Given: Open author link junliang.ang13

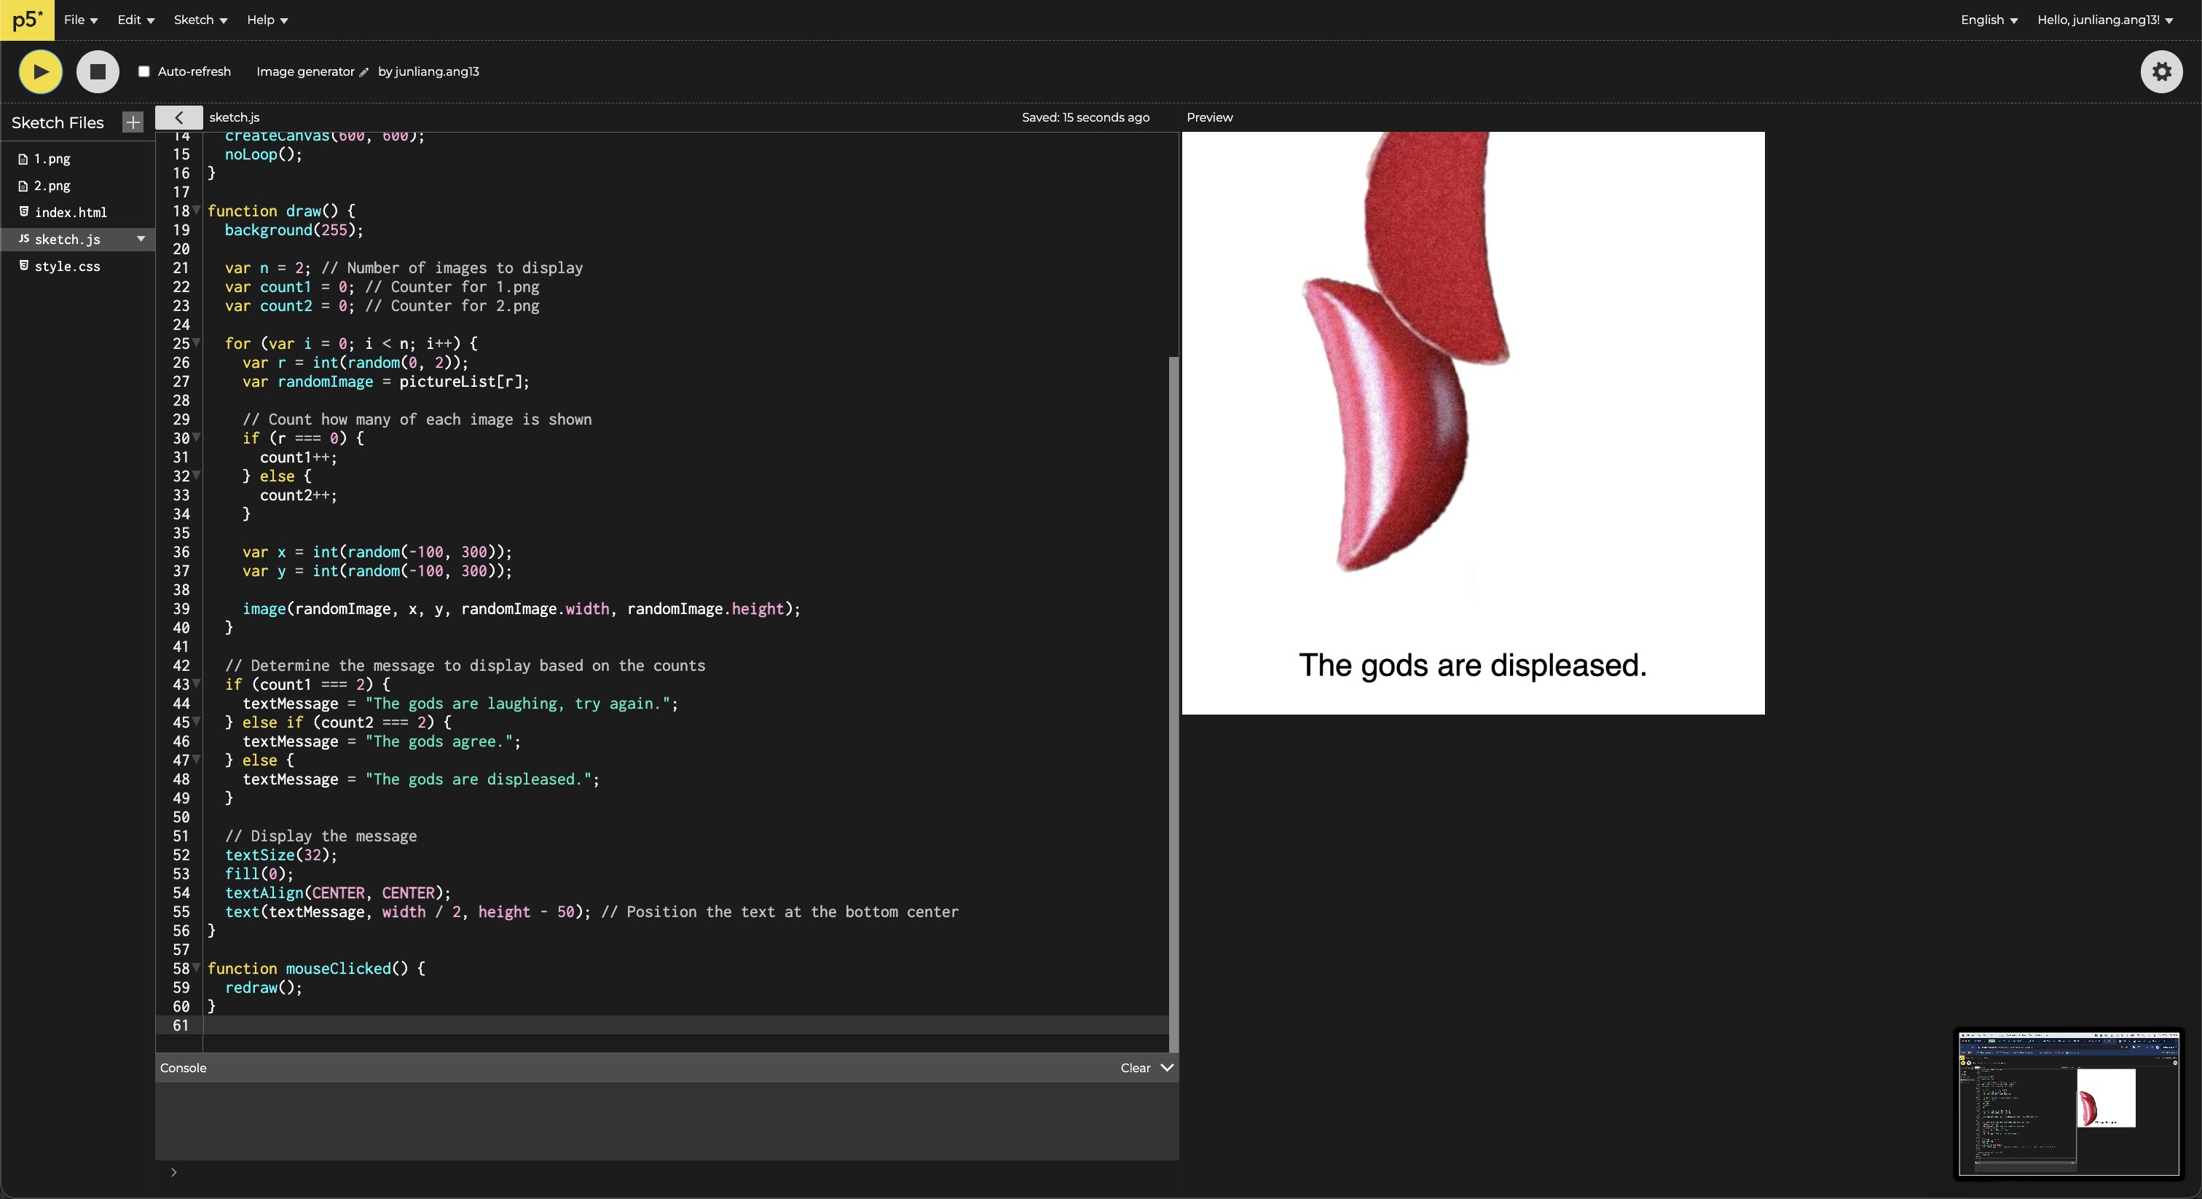Looking at the screenshot, I should pyautogui.click(x=437, y=71).
